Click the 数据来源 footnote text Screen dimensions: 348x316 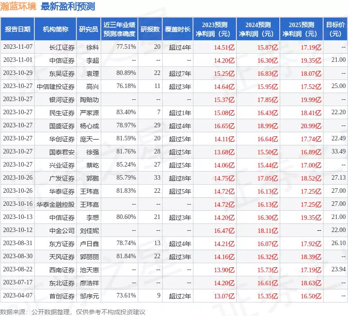click(x=73, y=312)
